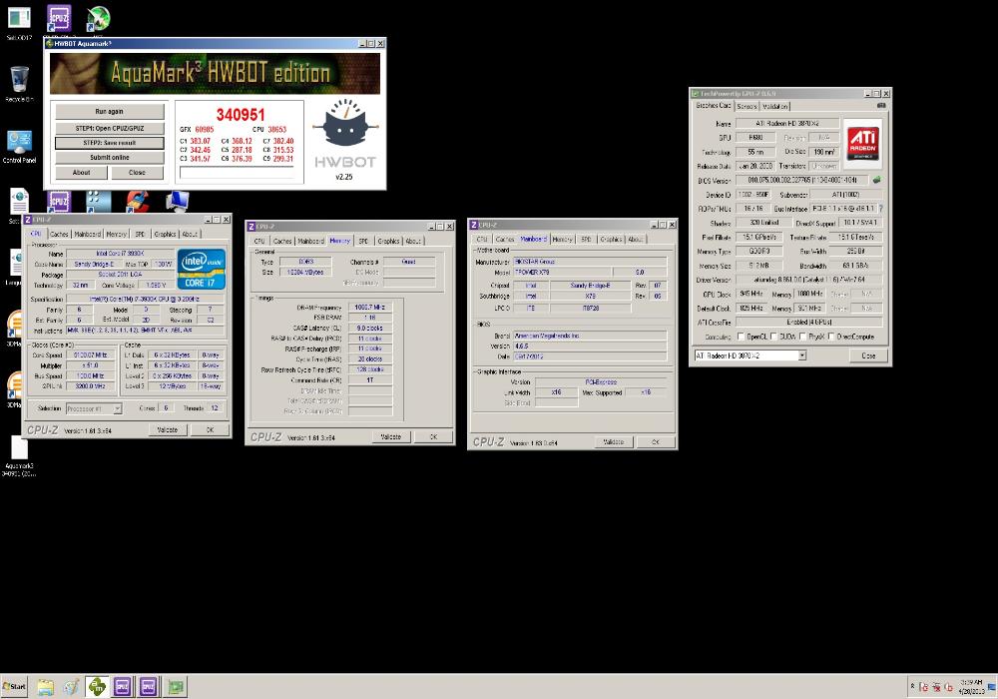Open the Explorer folder taskbar icon
Screen dimensions: 998x699
point(45,686)
